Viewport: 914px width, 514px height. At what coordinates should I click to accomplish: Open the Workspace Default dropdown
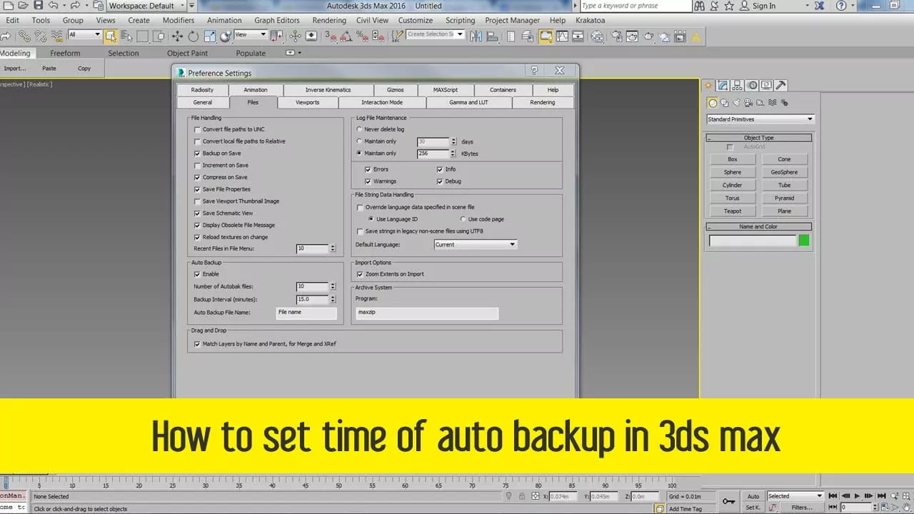146,6
